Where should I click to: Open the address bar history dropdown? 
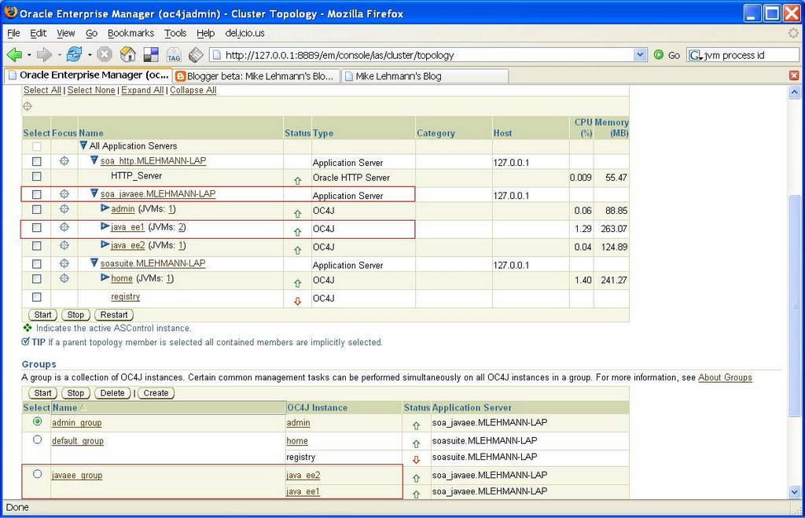(x=640, y=54)
